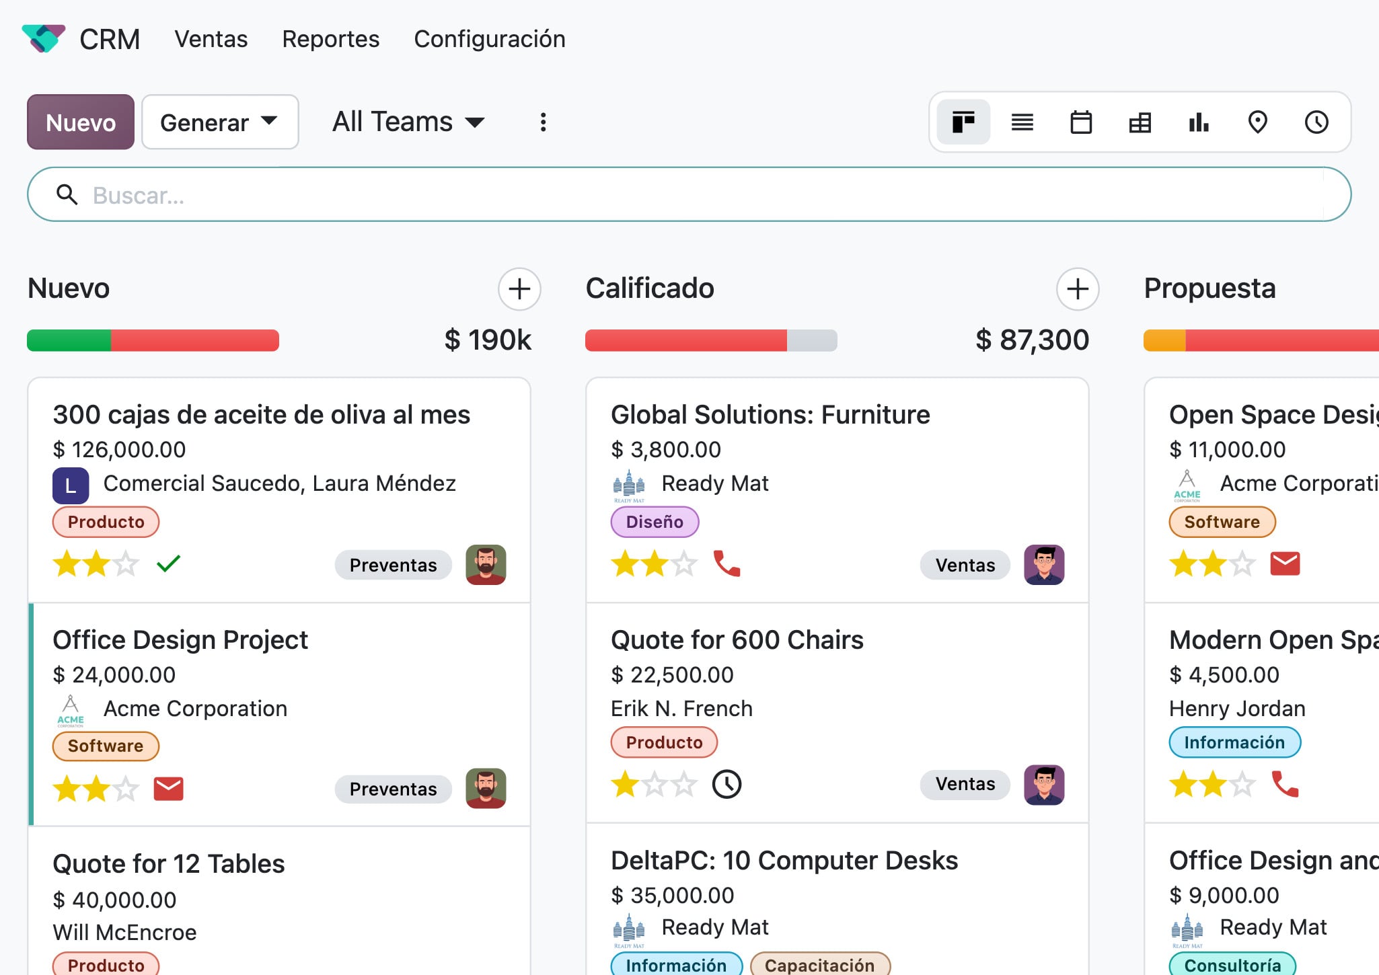Viewport: 1379px width, 975px height.
Task: Click phone activity on Global Solutions card
Action: [726, 563]
